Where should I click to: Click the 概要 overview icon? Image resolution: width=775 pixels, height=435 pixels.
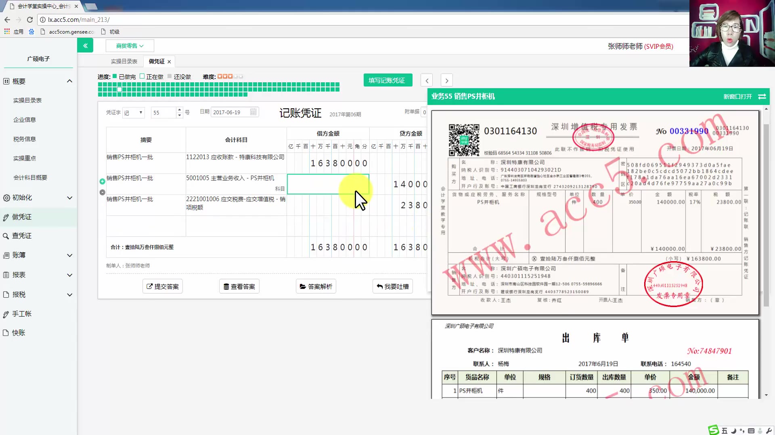pos(6,81)
